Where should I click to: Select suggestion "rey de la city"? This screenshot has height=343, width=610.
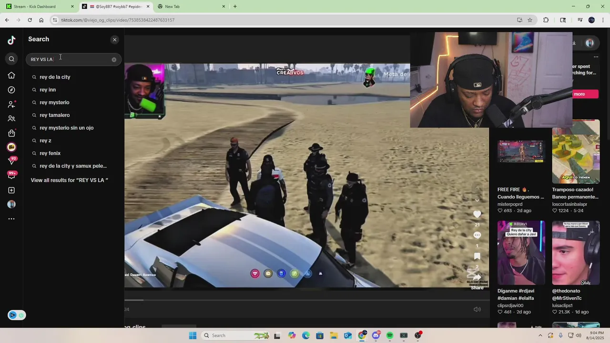pyautogui.click(x=55, y=77)
